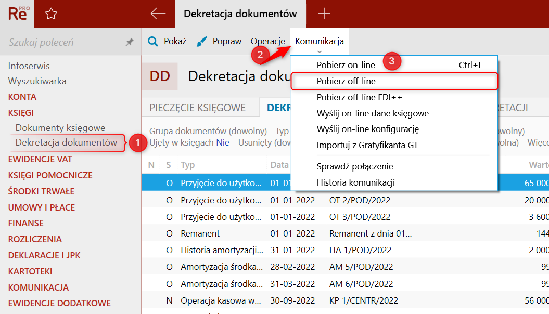Add a new tab with plus icon

(324, 14)
